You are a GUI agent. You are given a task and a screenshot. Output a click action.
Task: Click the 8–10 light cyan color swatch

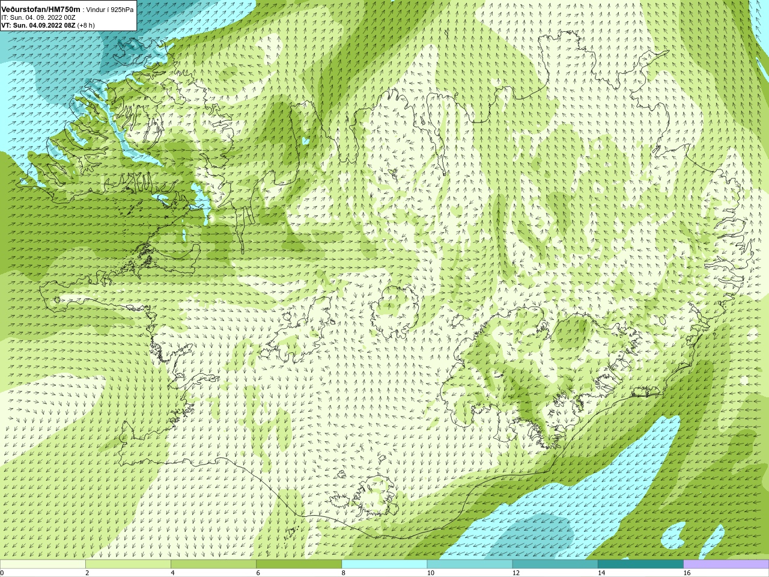point(384,564)
